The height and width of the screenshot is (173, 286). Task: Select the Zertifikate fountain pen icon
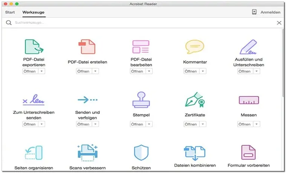click(x=195, y=100)
